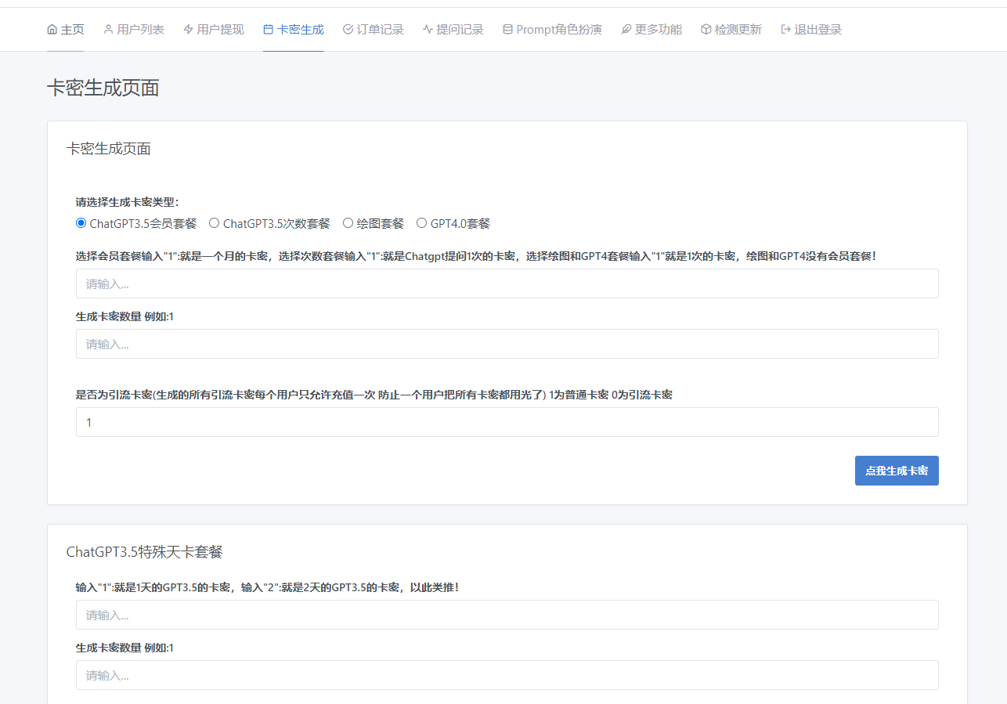The image size is (1007, 704).
Task: Click the user icon beside 用户列表
Action: point(108,30)
